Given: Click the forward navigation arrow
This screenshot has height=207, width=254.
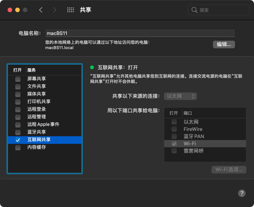Looking at the screenshot, I should click(54, 10).
